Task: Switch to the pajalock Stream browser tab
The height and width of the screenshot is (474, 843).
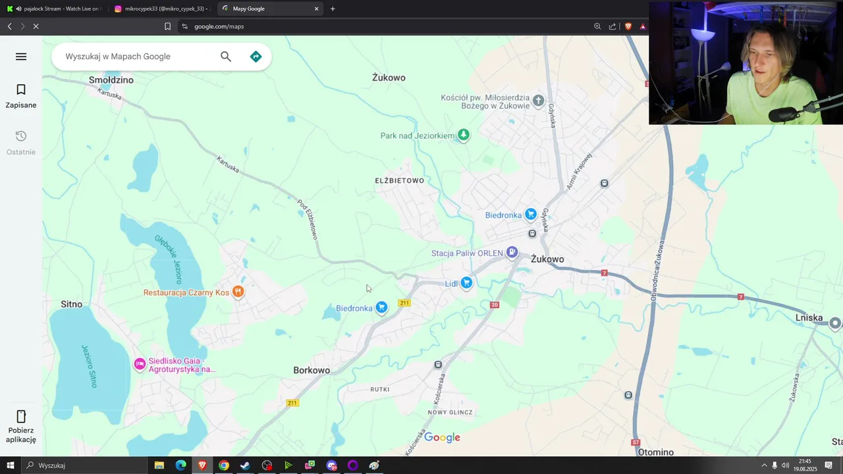Action: click(55, 9)
